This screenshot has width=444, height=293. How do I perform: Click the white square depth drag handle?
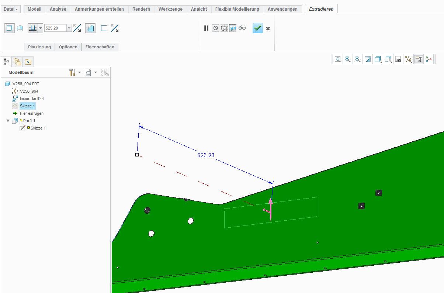click(137, 155)
